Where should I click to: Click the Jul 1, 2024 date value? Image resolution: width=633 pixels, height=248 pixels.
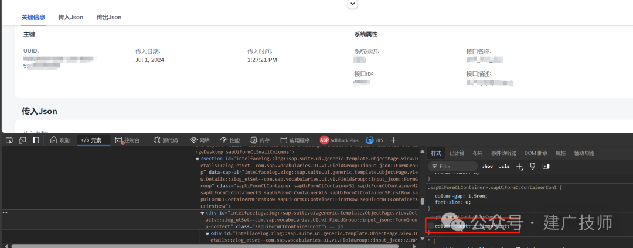click(x=150, y=60)
